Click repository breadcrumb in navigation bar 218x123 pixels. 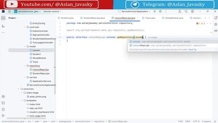(99, 122)
